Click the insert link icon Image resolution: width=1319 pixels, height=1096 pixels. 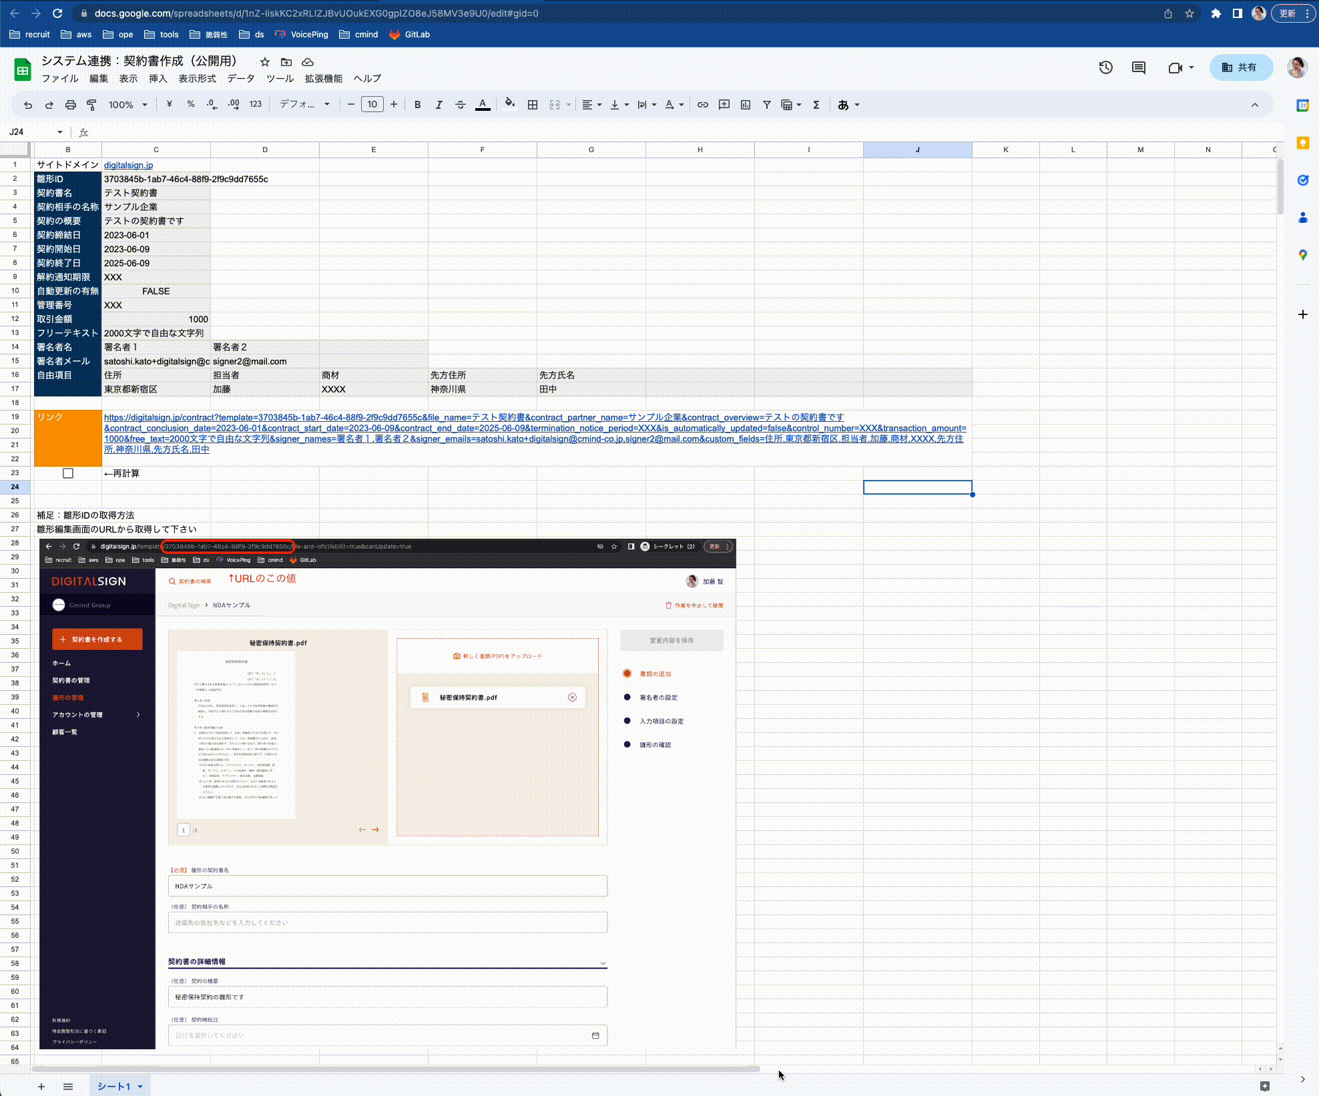[x=703, y=105]
